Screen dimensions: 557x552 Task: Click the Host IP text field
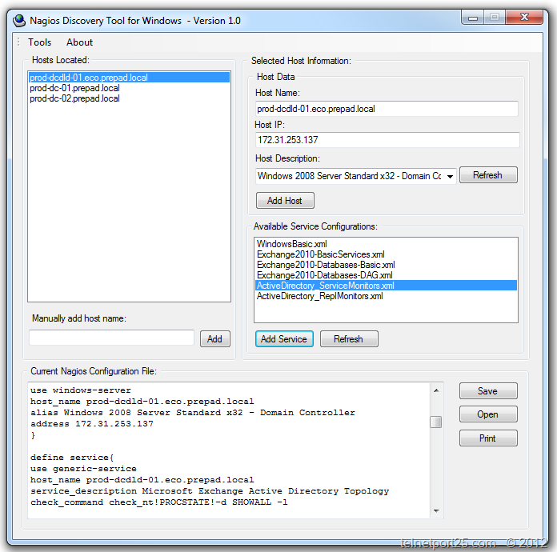tap(387, 140)
